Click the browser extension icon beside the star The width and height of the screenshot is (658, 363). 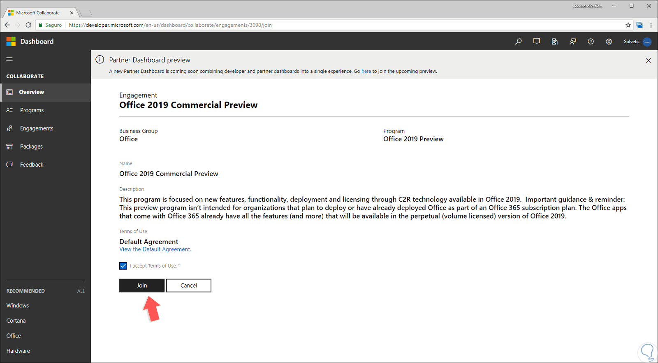tap(639, 25)
